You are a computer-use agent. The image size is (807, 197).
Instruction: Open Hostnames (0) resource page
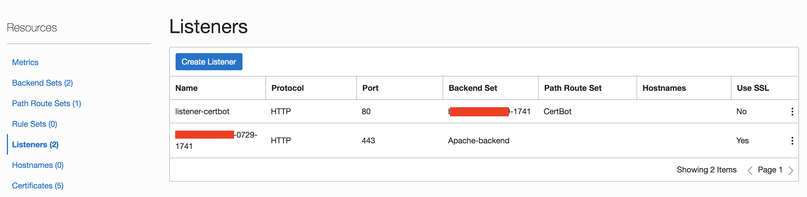37,165
